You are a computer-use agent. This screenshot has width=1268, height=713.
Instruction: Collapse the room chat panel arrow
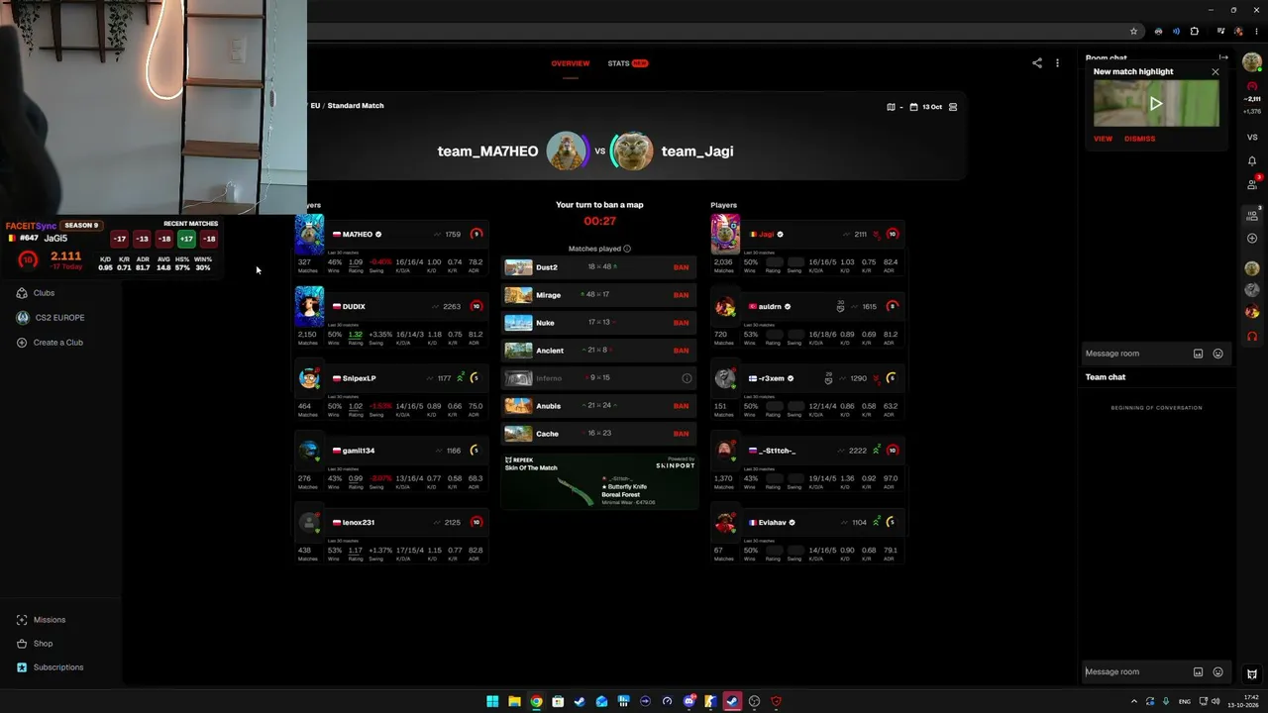coord(1223,58)
